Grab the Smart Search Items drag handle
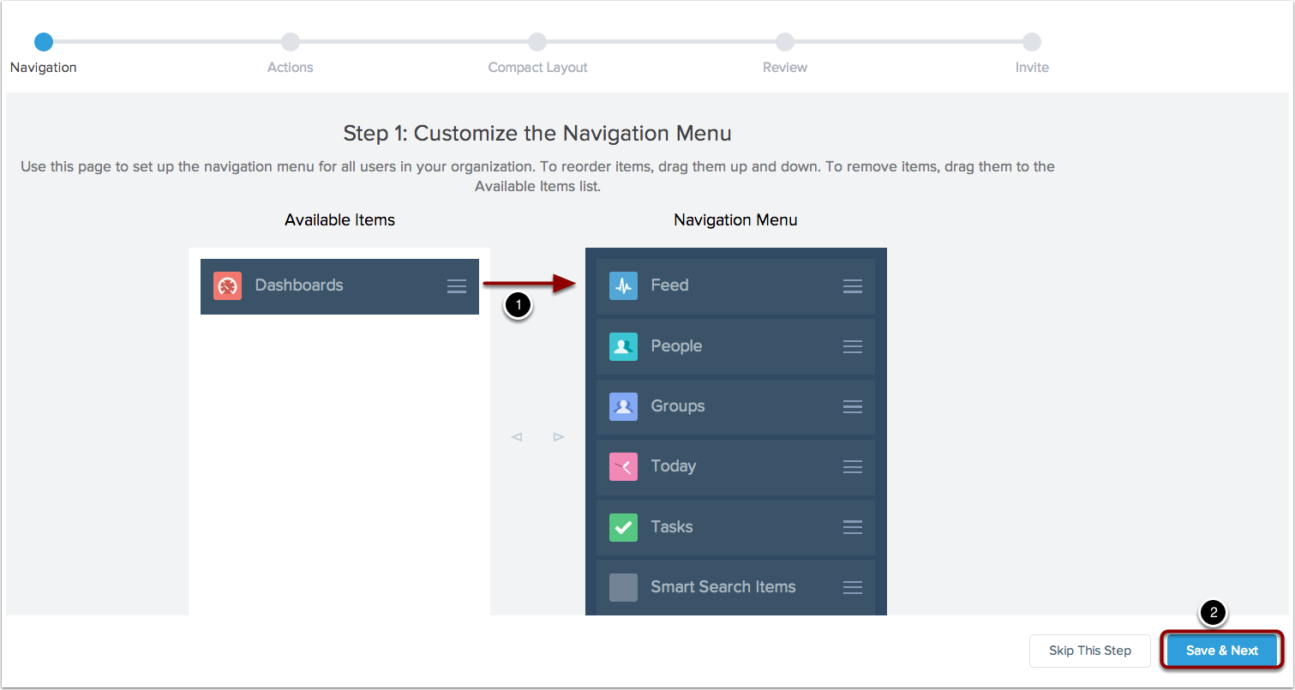Image resolution: width=1295 pixels, height=690 pixels. [x=853, y=587]
